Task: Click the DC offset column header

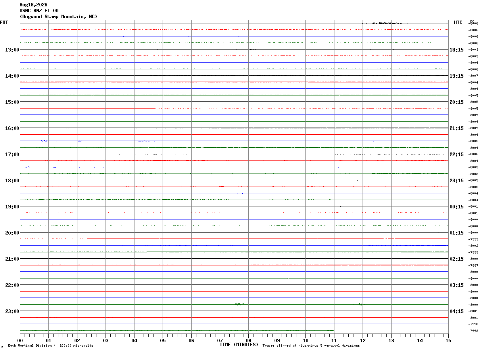Action: point(472,21)
